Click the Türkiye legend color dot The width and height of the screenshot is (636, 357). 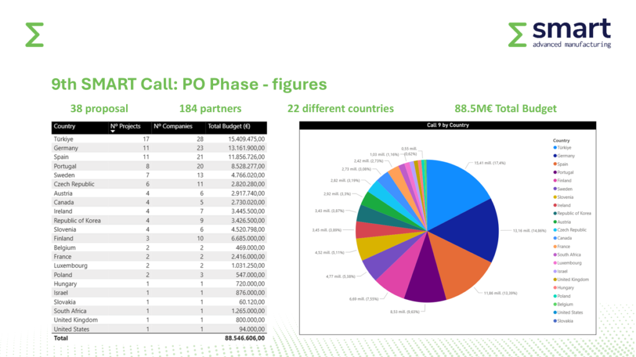click(555, 148)
